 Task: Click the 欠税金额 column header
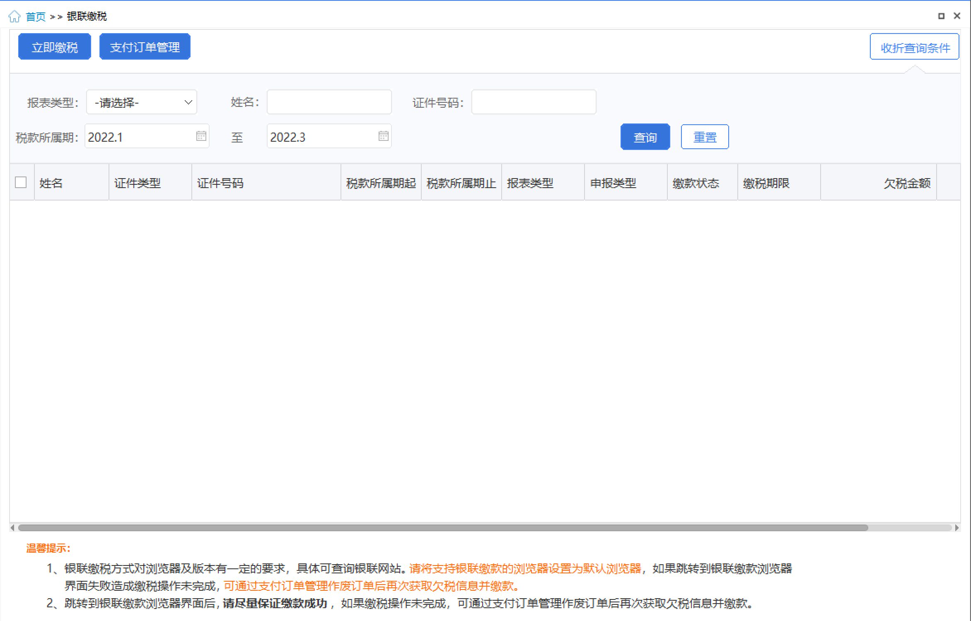point(879,183)
